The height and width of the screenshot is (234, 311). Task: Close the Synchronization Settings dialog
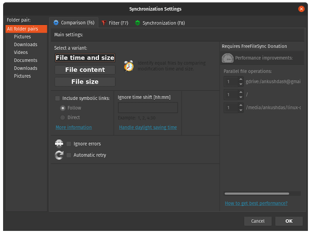click(301, 9)
